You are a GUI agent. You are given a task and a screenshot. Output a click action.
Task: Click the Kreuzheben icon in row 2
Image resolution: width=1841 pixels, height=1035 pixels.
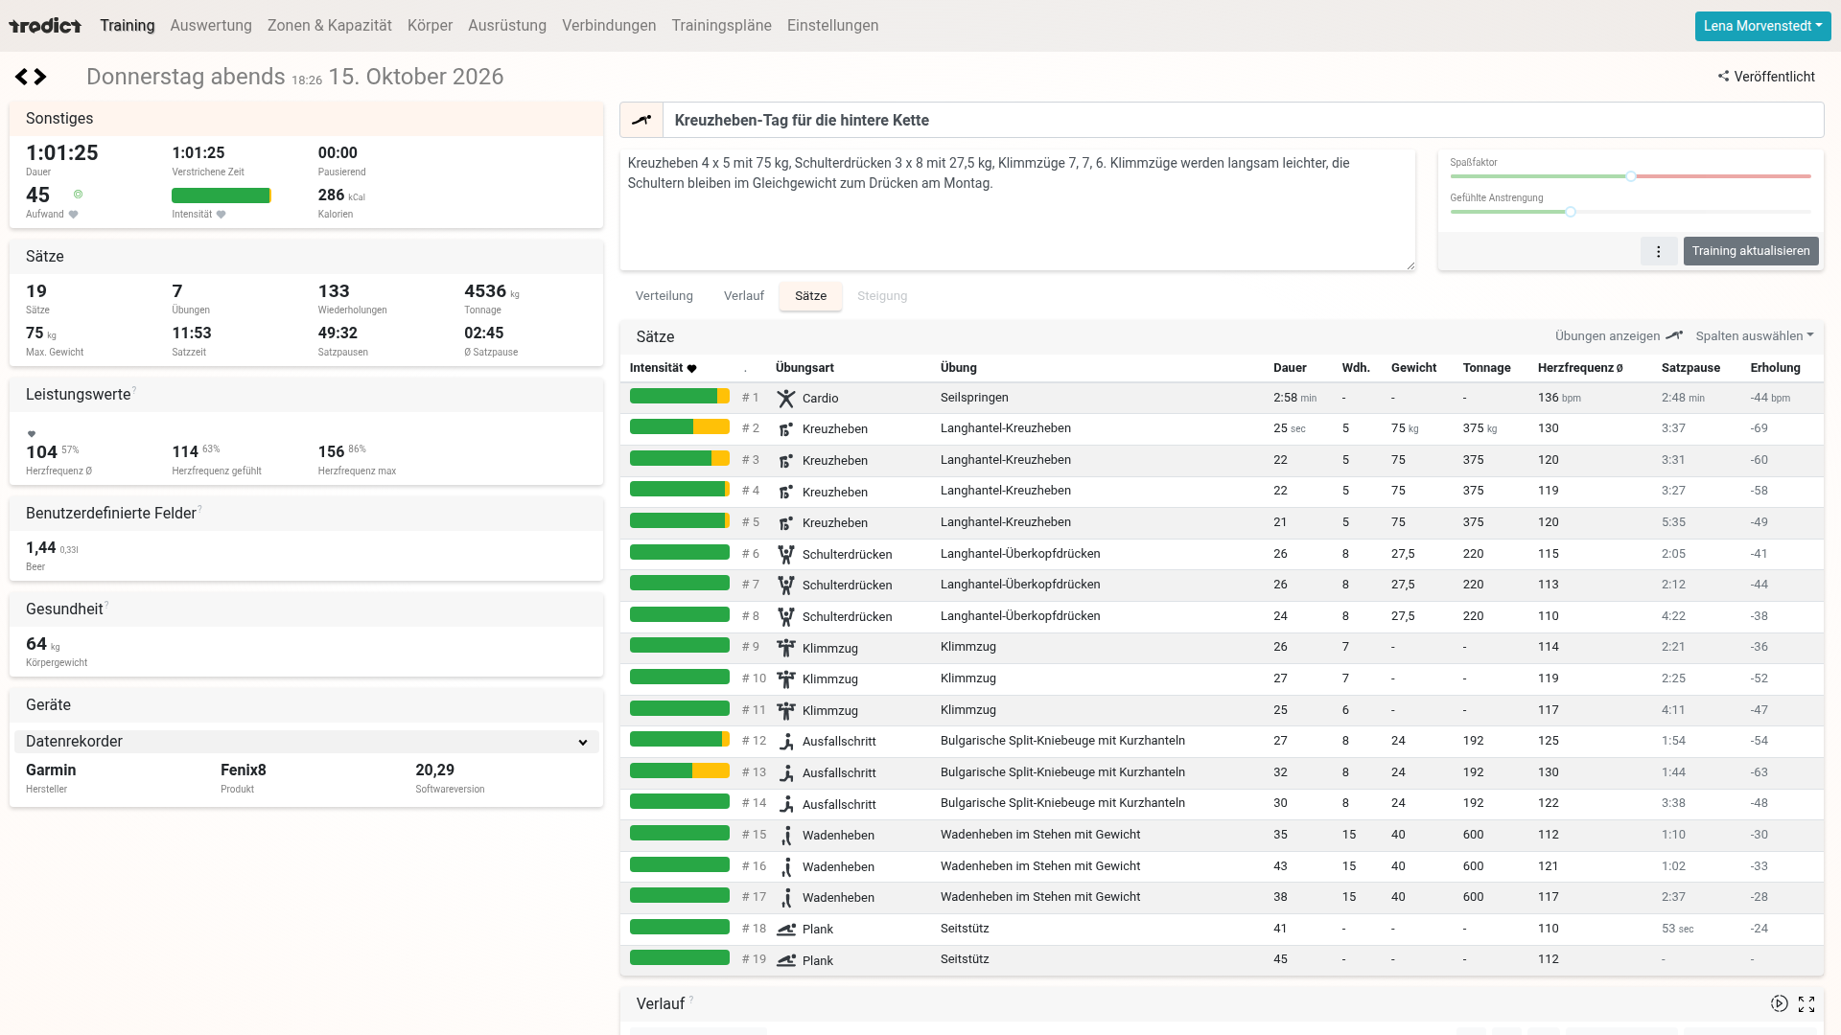click(786, 429)
